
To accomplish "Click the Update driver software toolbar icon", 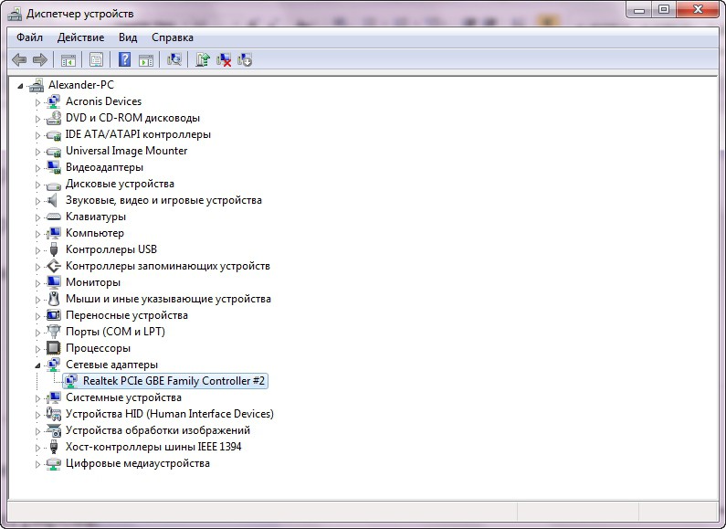I will click(203, 60).
